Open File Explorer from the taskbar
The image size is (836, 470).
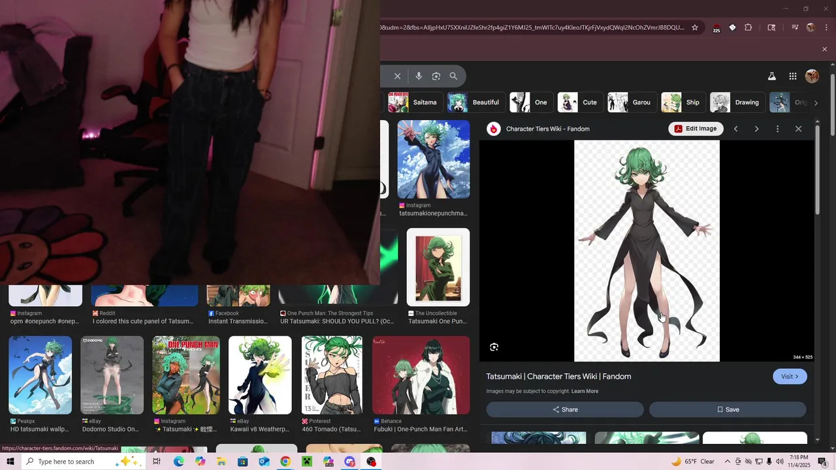pos(221,462)
